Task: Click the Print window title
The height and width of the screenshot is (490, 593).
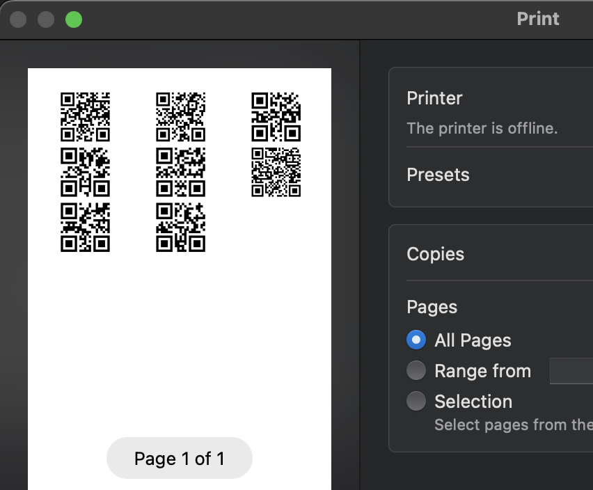Action: [x=538, y=19]
